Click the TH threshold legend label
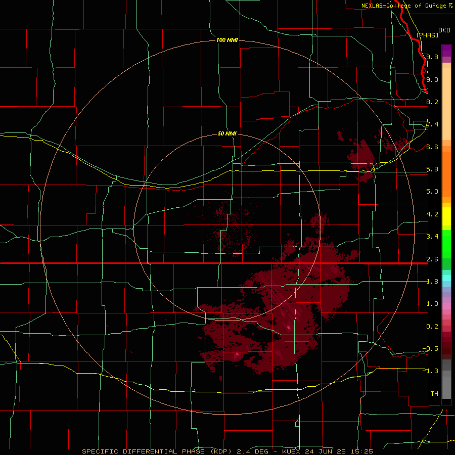The width and height of the screenshot is (455, 455). point(434,394)
